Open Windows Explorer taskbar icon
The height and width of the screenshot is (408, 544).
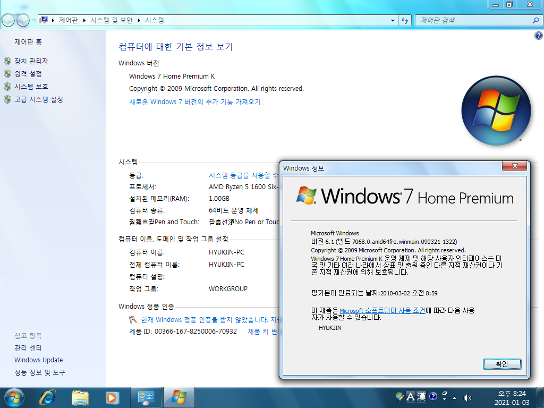[80, 397]
